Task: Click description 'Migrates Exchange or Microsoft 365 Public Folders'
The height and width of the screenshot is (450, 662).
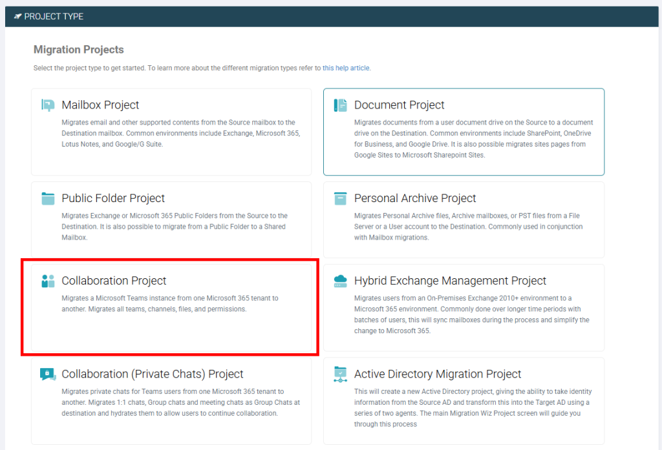Action: pos(175,227)
